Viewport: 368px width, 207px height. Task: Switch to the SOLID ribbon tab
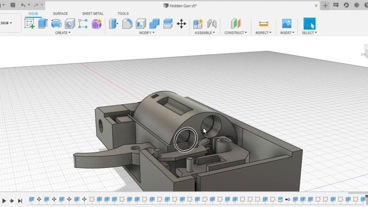pos(33,14)
